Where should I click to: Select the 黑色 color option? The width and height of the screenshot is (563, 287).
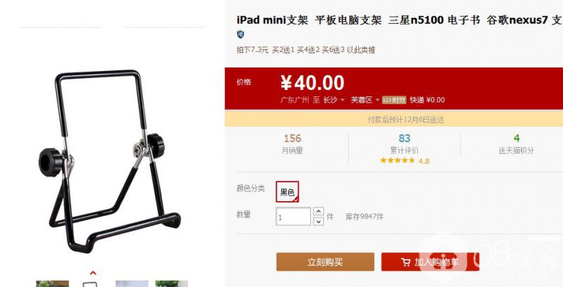[x=287, y=192]
